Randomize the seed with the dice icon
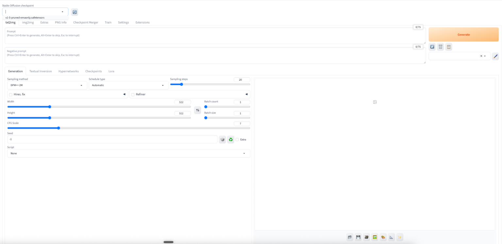The width and height of the screenshot is (502, 244). 223,139
